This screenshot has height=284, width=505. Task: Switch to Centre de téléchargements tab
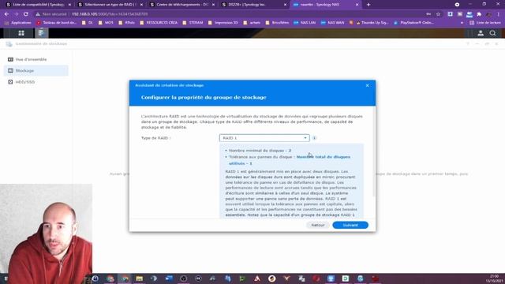pos(182,5)
